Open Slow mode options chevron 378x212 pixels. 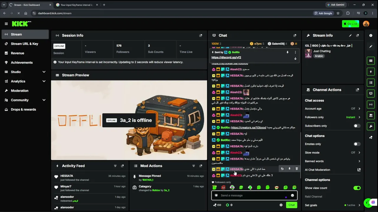coord(359,153)
